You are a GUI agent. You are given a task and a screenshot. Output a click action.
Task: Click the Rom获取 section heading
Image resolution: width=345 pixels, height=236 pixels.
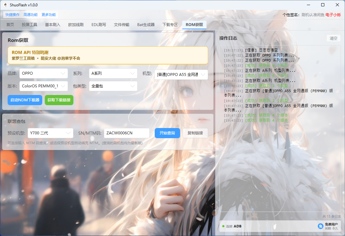click(x=18, y=40)
